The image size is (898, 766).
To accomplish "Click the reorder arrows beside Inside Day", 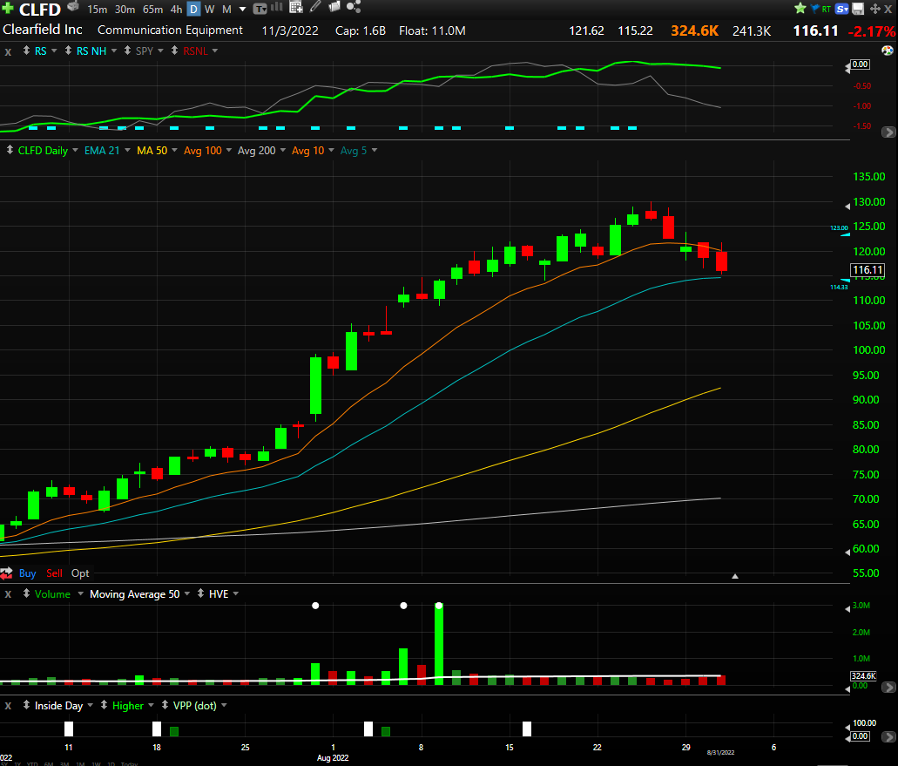I will click(x=26, y=705).
